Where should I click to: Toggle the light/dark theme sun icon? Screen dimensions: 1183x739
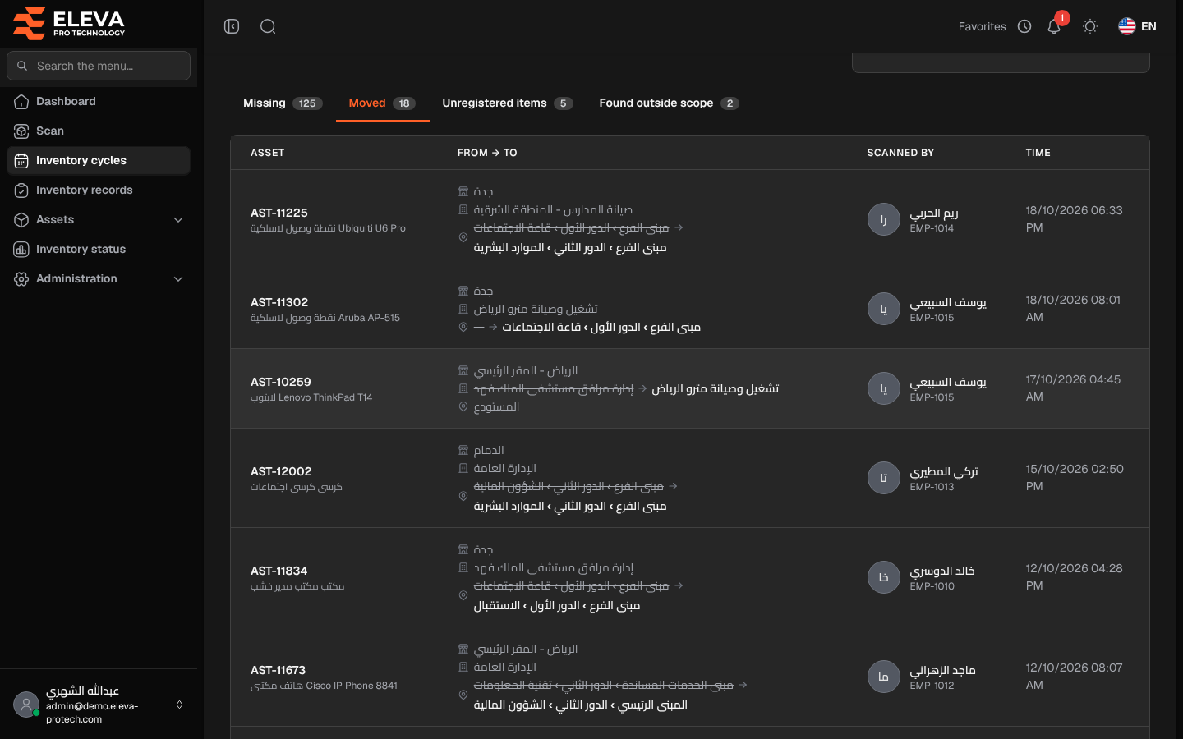[1090, 26]
